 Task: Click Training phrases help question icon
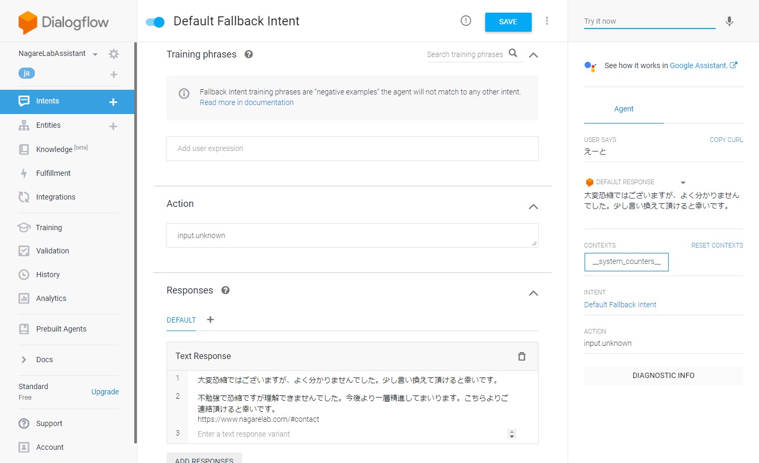248,54
